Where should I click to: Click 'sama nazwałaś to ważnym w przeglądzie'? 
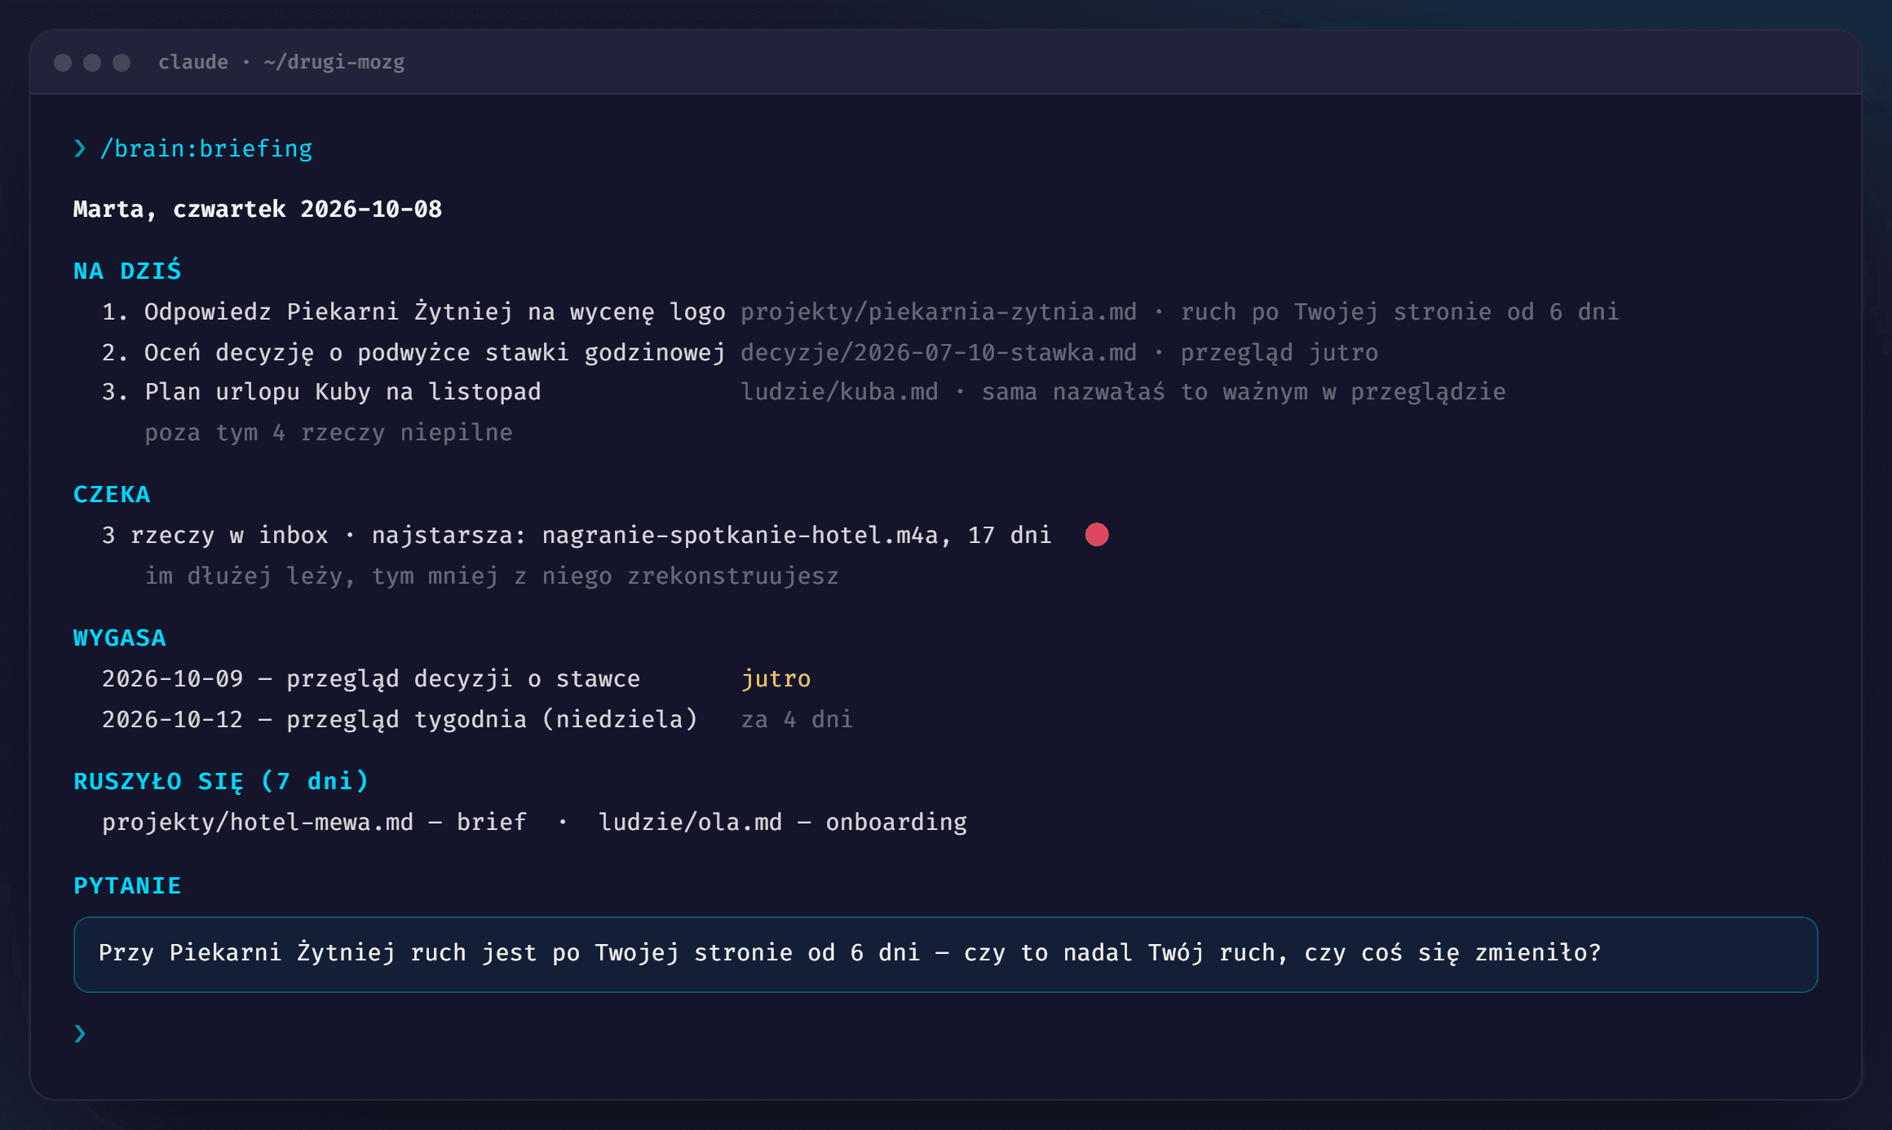pyautogui.click(x=1244, y=392)
